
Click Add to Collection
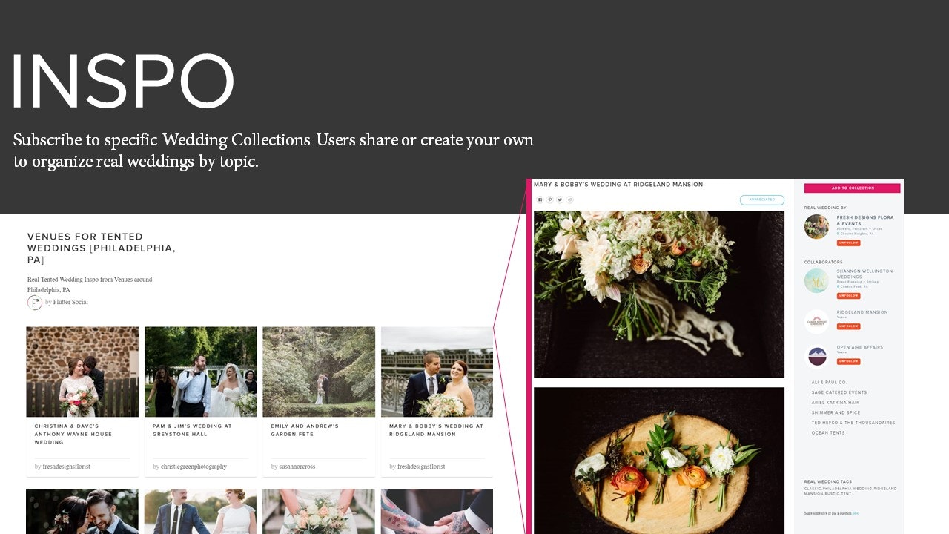tap(852, 188)
